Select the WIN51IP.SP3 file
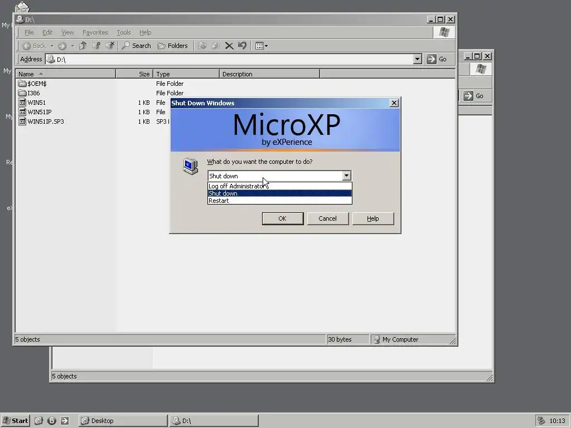This screenshot has height=428, width=571. tap(41, 121)
